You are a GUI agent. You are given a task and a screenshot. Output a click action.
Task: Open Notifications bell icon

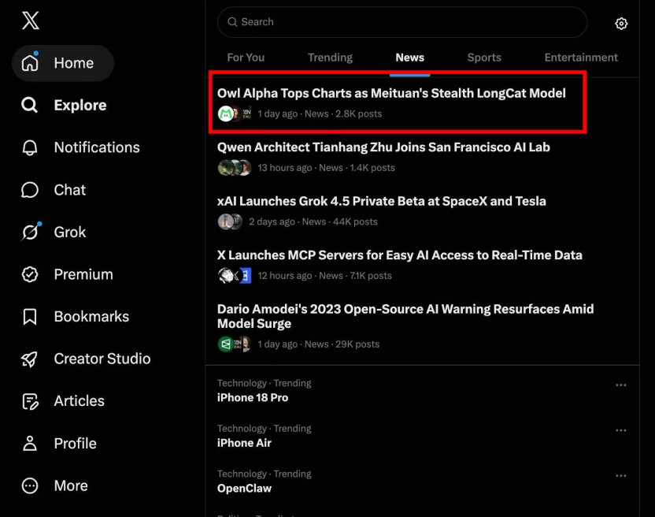(30, 147)
